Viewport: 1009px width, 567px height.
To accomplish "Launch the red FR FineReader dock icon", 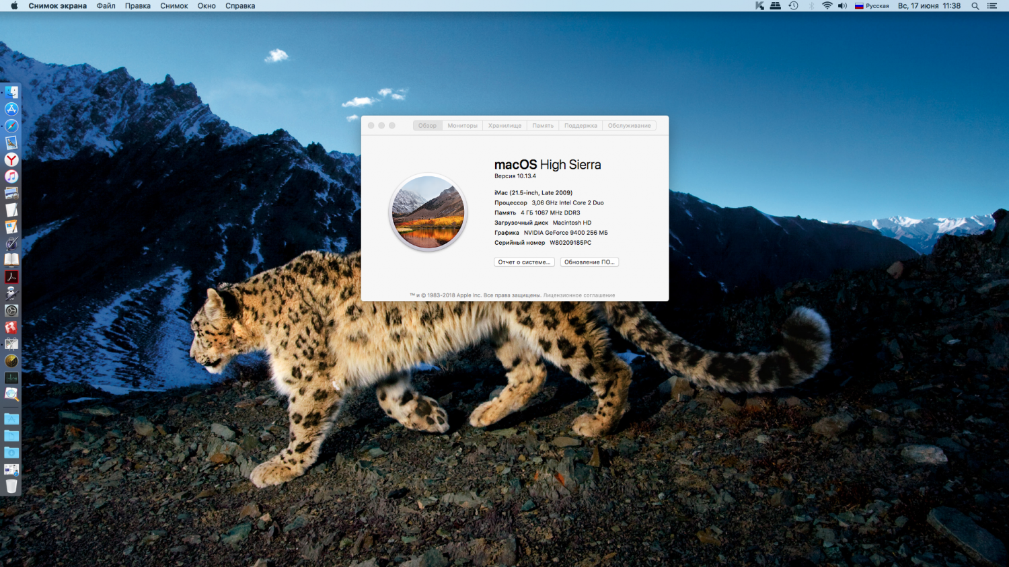I will click(x=11, y=328).
